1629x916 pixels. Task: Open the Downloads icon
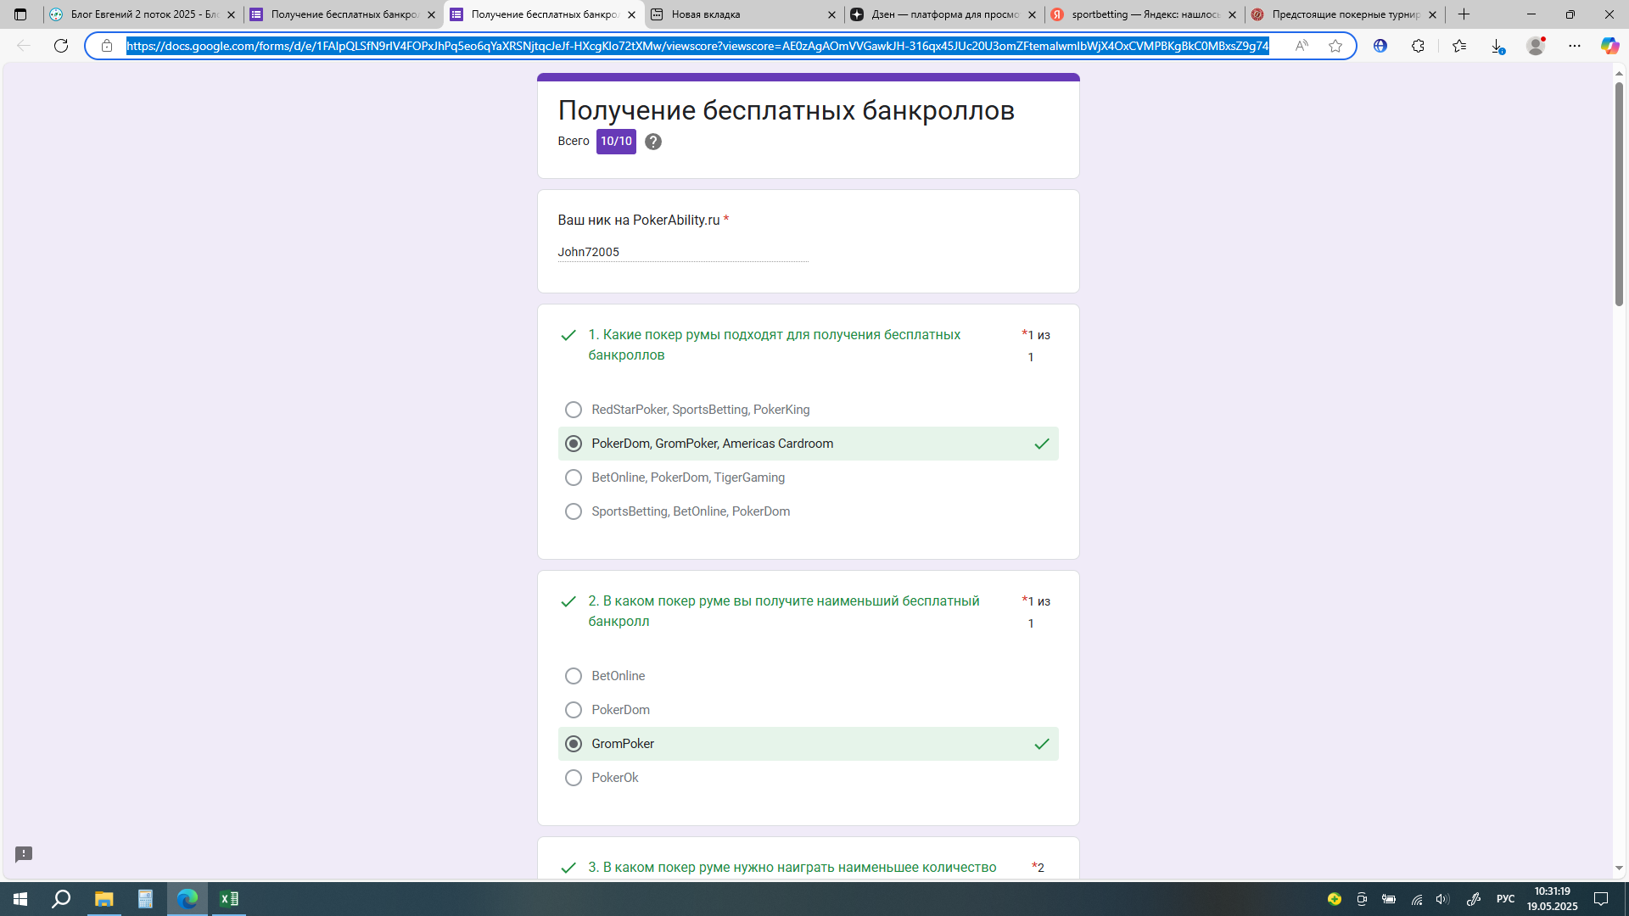1497,46
